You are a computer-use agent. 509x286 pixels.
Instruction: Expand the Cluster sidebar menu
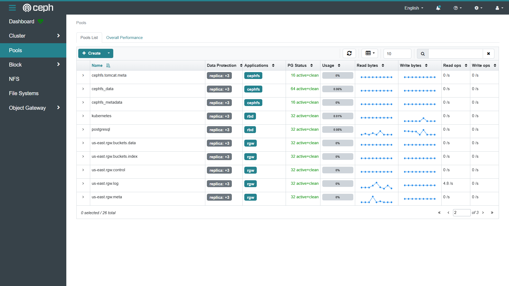[33, 36]
